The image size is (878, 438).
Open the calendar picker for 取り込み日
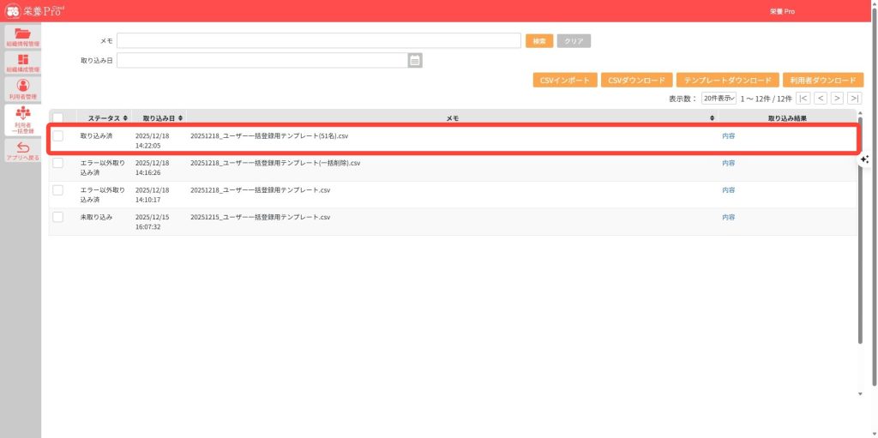coord(415,60)
